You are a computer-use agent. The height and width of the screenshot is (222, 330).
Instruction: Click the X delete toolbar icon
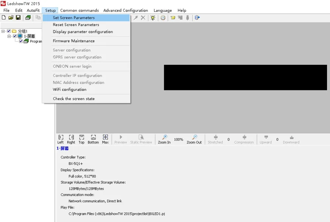(143, 18)
